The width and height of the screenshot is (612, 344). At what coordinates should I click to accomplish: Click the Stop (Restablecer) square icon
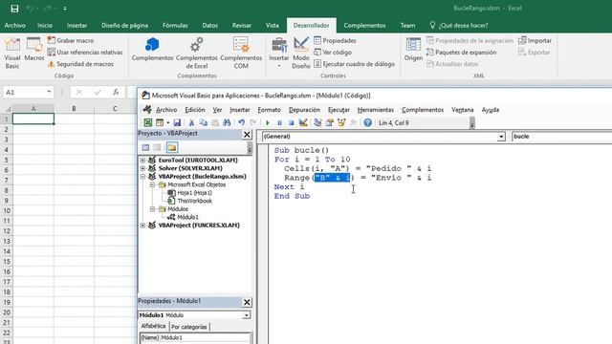coord(291,123)
